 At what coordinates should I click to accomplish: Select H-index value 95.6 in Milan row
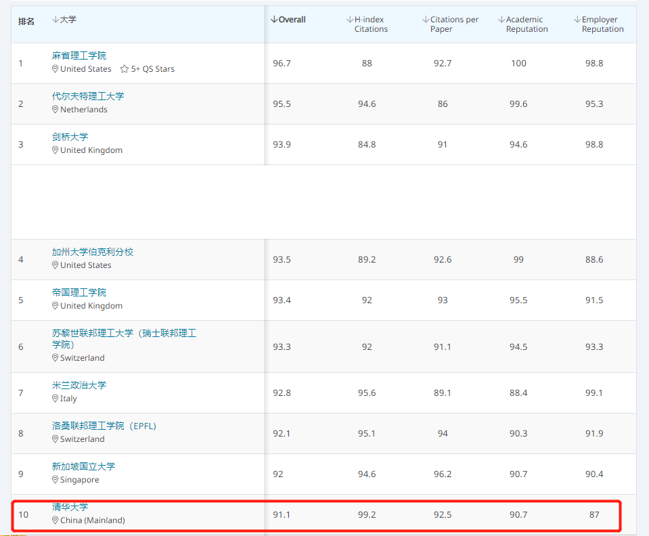(x=367, y=393)
